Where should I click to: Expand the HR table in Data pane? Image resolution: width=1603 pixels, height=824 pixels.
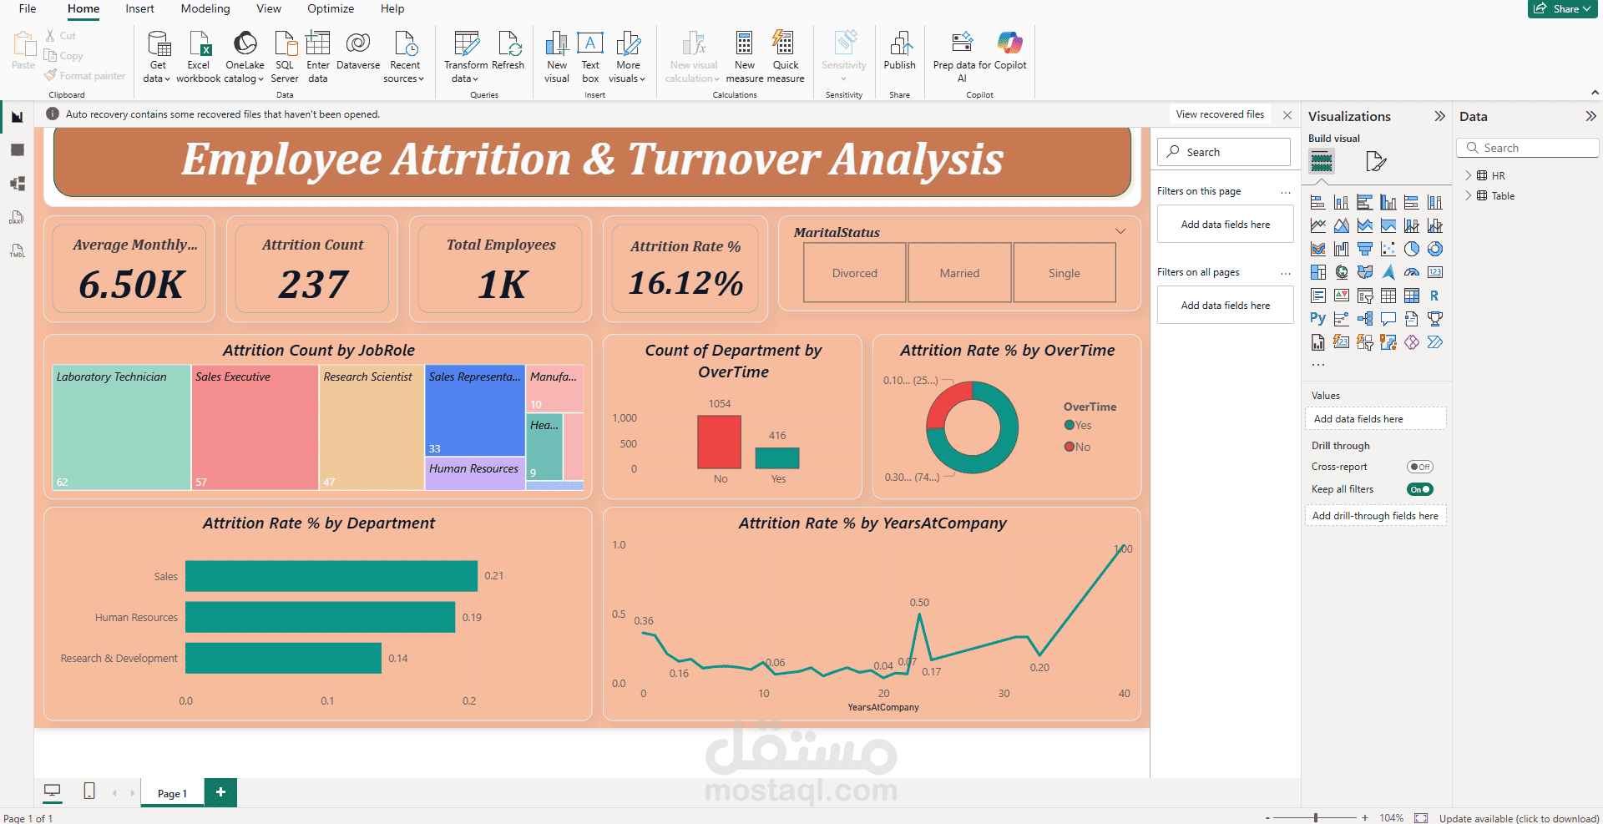coord(1469,176)
